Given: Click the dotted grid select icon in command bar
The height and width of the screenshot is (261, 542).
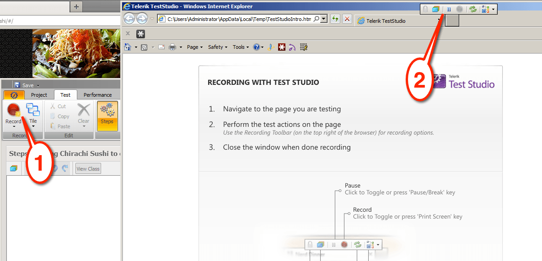Looking at the screenshot, I should (x=304, y=47).
